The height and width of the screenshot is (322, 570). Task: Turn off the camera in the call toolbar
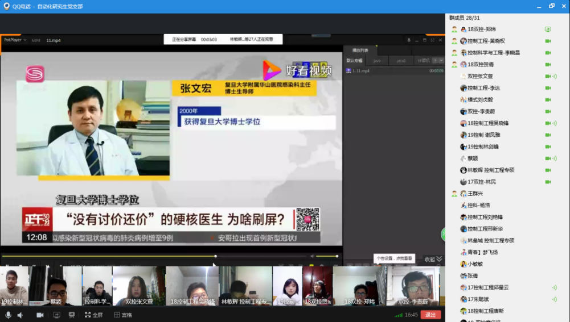pyautogui.click(x=40, y=315)
